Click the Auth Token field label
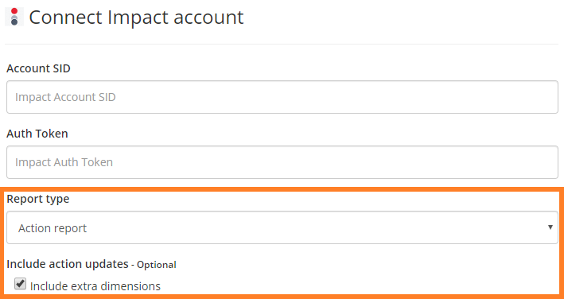564x299 pixels. 37,134
